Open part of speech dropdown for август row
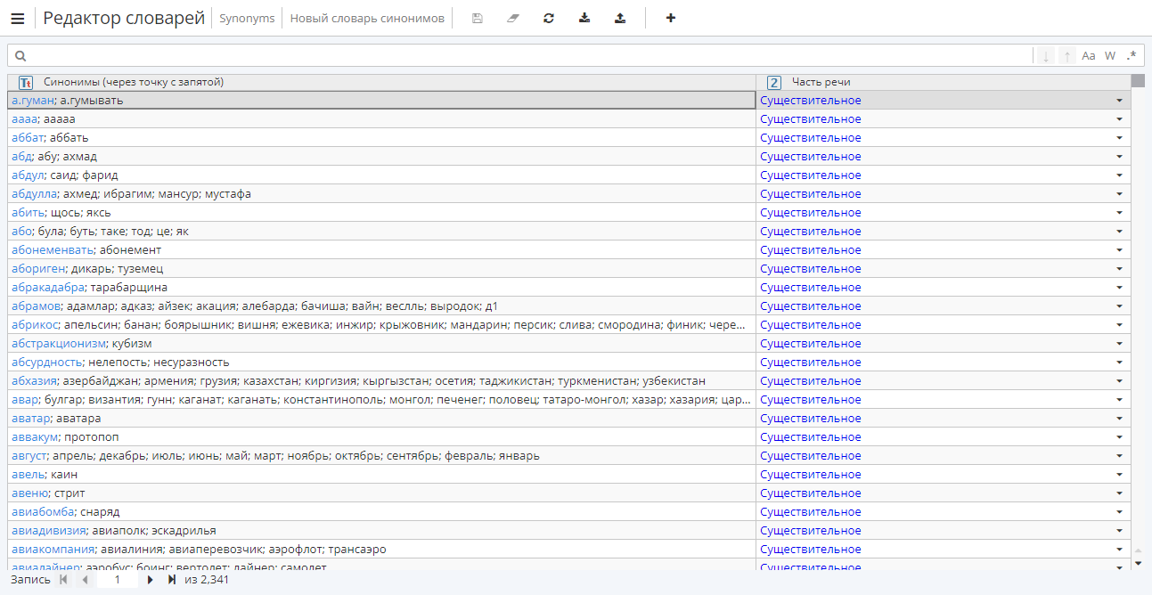This screenshot has height=595, width=1152. [x=1120, y=456]
